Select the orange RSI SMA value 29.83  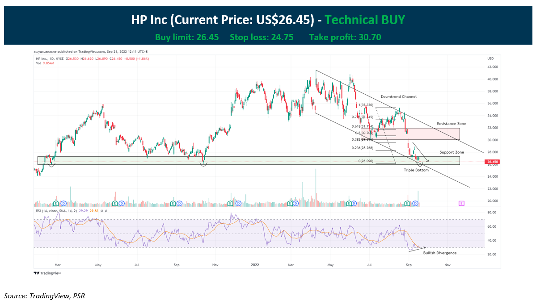(x=94, y=211)
